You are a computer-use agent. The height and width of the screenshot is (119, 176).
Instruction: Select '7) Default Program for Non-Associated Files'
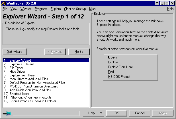click(46, 83)
